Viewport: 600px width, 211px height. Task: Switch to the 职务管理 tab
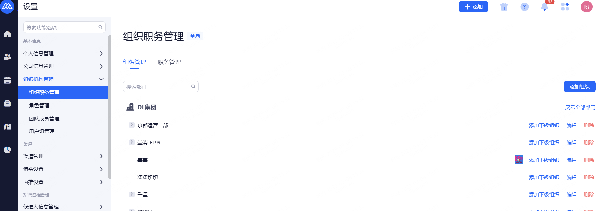point(169,62)
